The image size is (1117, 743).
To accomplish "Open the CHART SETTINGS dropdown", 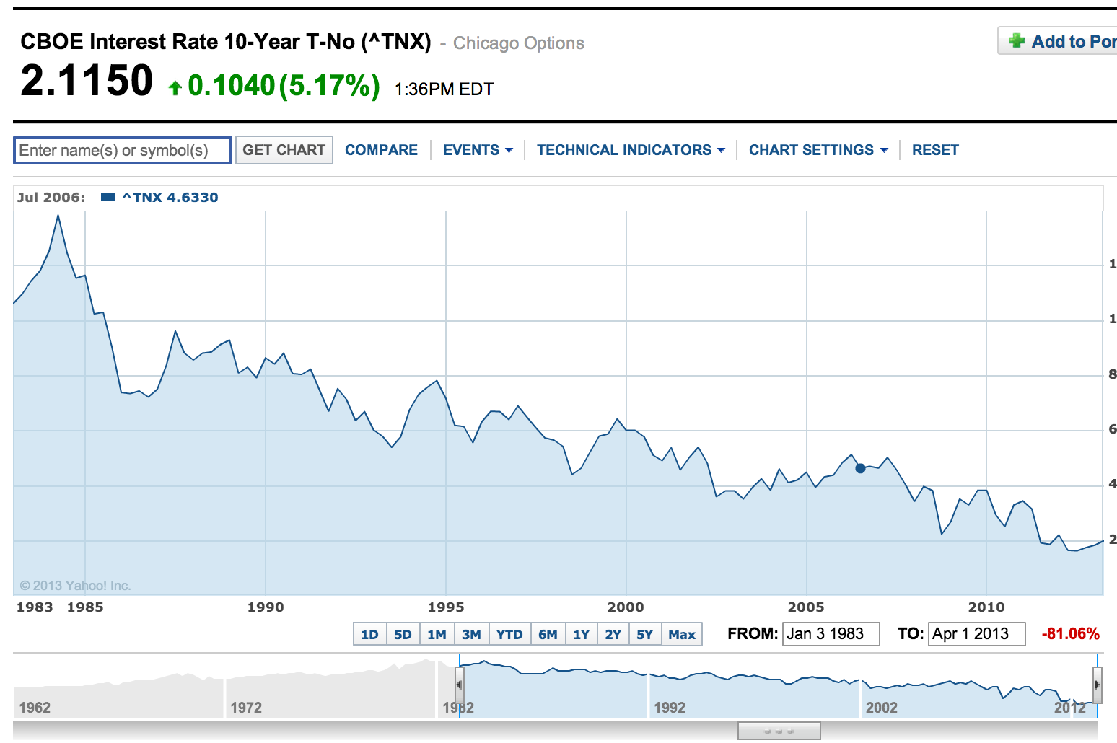I will pyautogui.click(x=818, y=150).
